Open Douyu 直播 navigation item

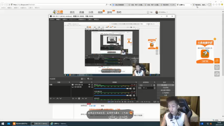(81, 12)
